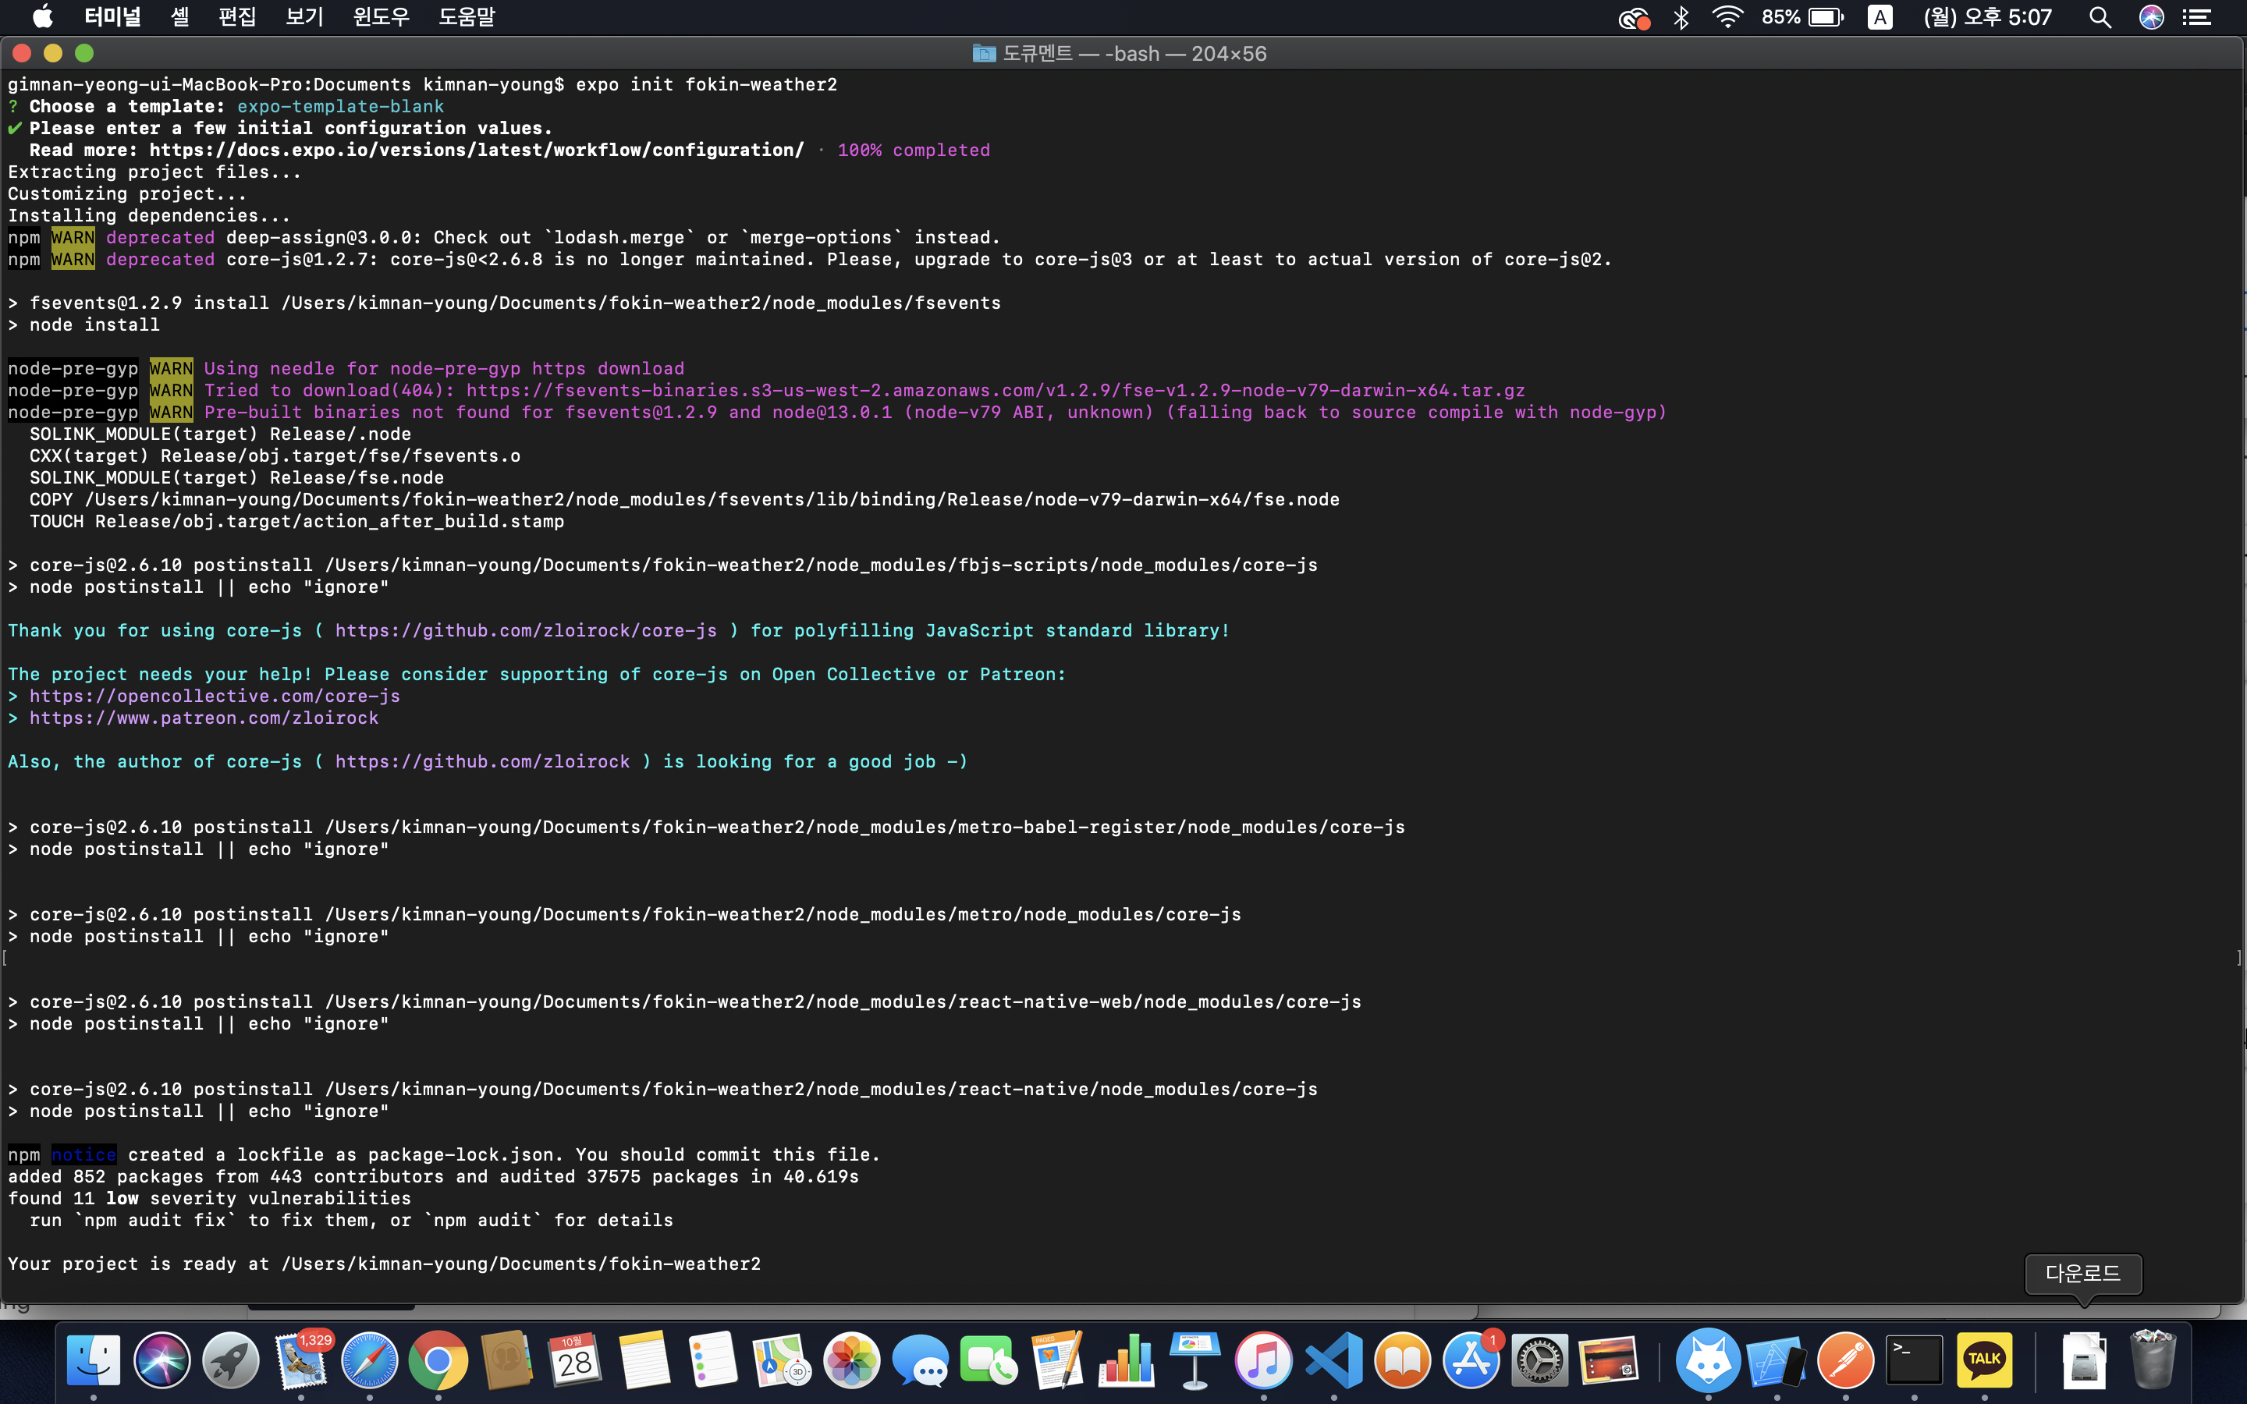Open the 셸 (Shell) menu

pyautogui.click(x=180, y=18)
